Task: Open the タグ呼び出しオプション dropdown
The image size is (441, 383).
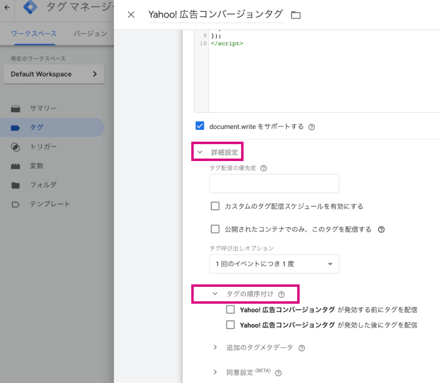Action: point(274,264)
